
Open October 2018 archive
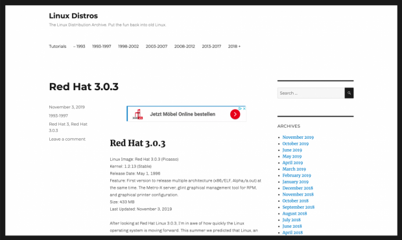coord(296,201)
